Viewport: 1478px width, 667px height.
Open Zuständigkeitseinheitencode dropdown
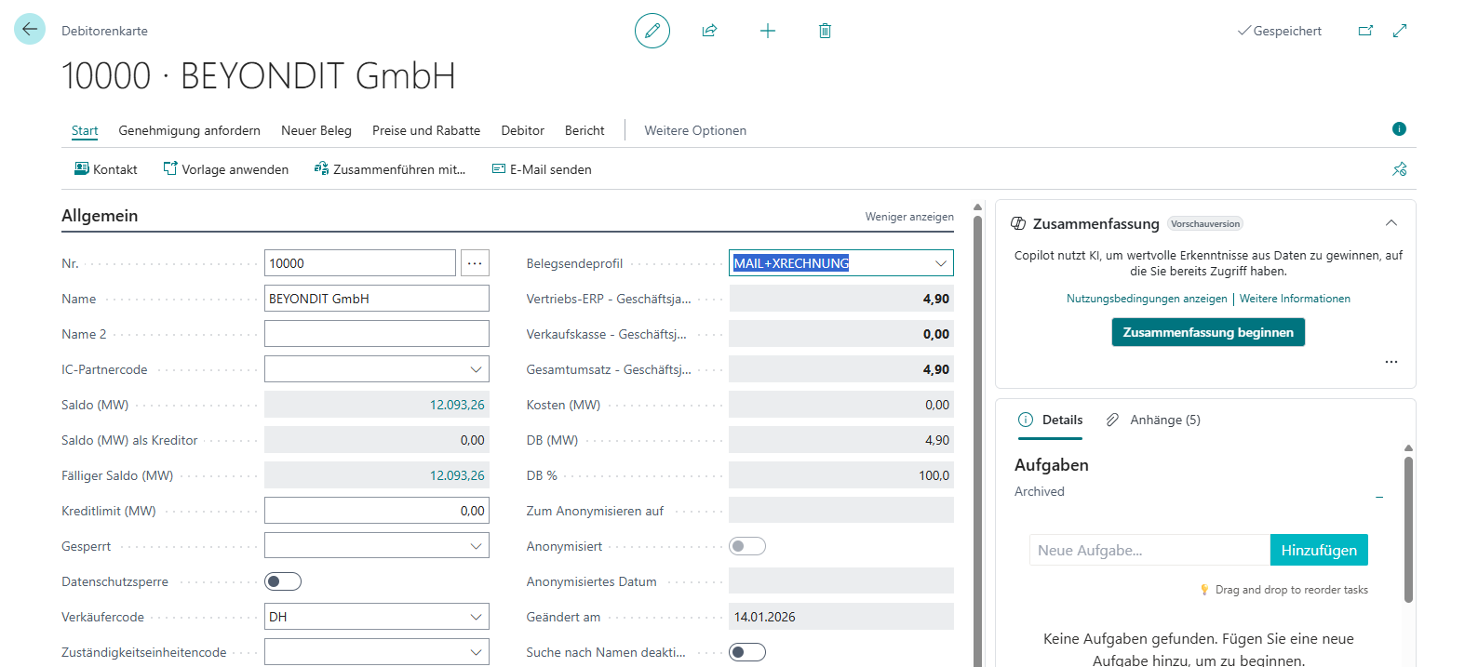[x=477, y=652]
